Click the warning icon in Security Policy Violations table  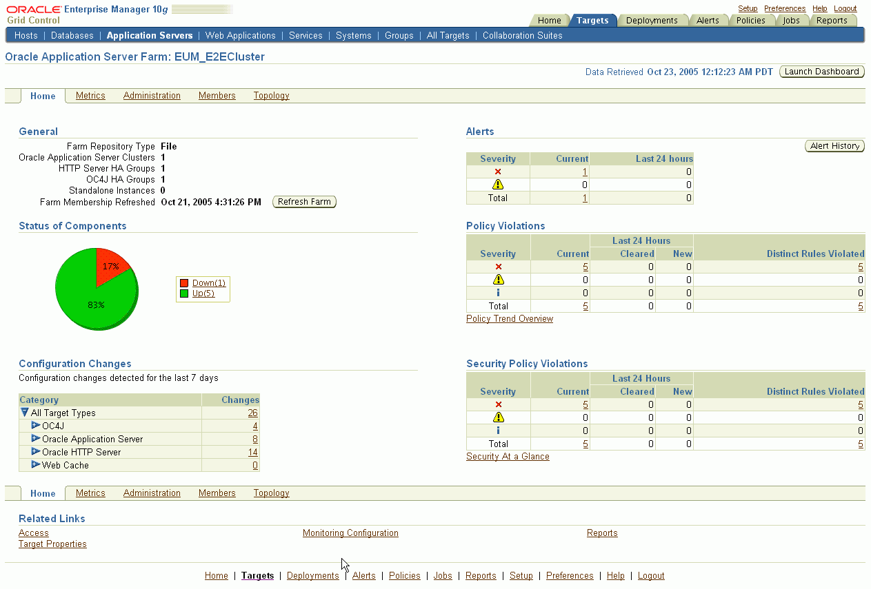click(498, 417)
